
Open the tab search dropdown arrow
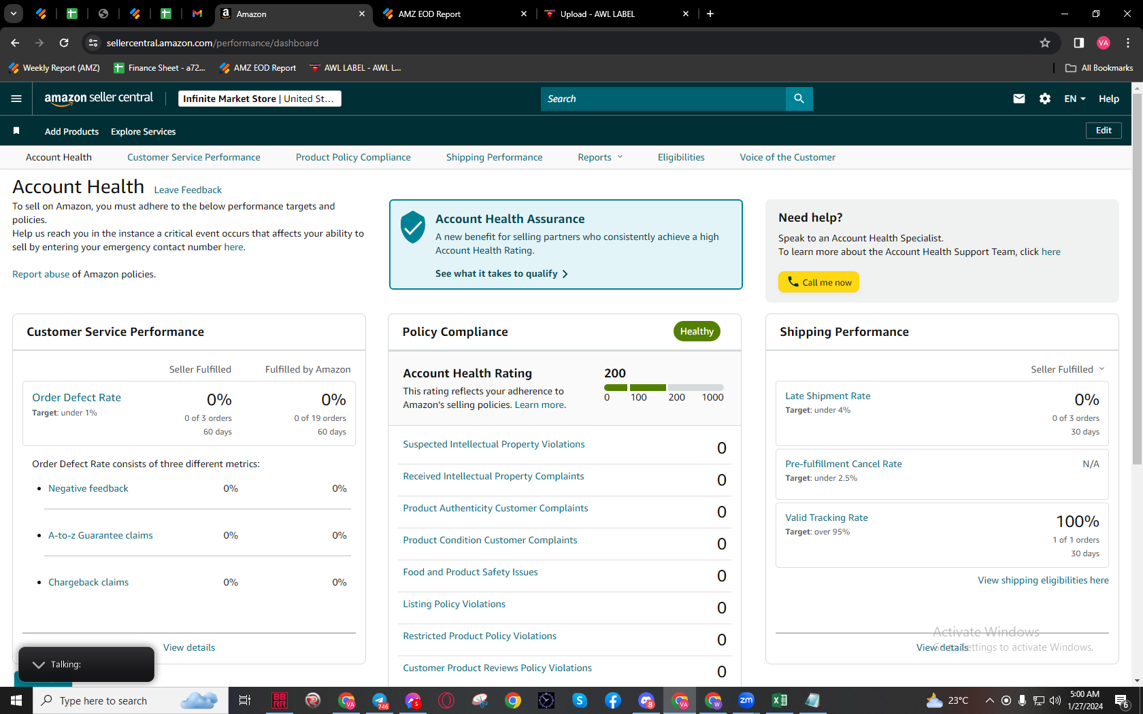(x=14, y=14)
